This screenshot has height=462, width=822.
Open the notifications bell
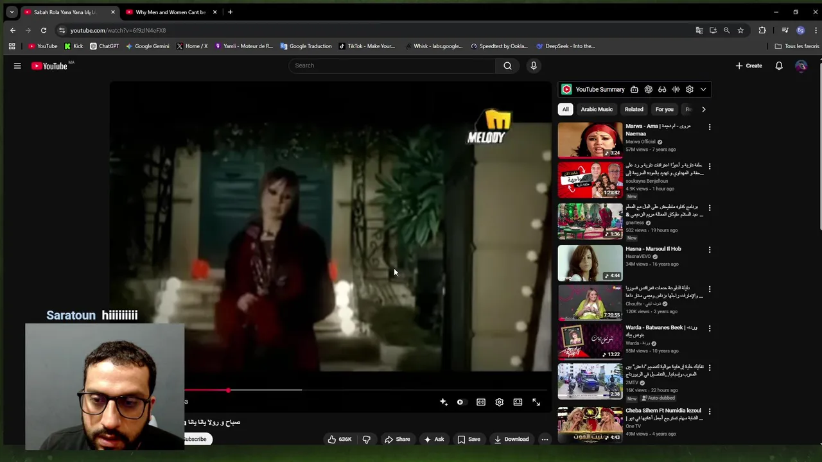point(779,65)
